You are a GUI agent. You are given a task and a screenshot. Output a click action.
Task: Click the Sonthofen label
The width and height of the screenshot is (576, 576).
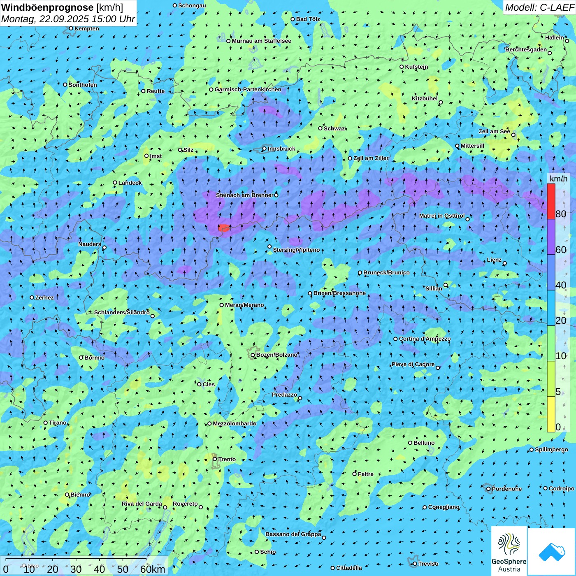(x=83, y=85)
